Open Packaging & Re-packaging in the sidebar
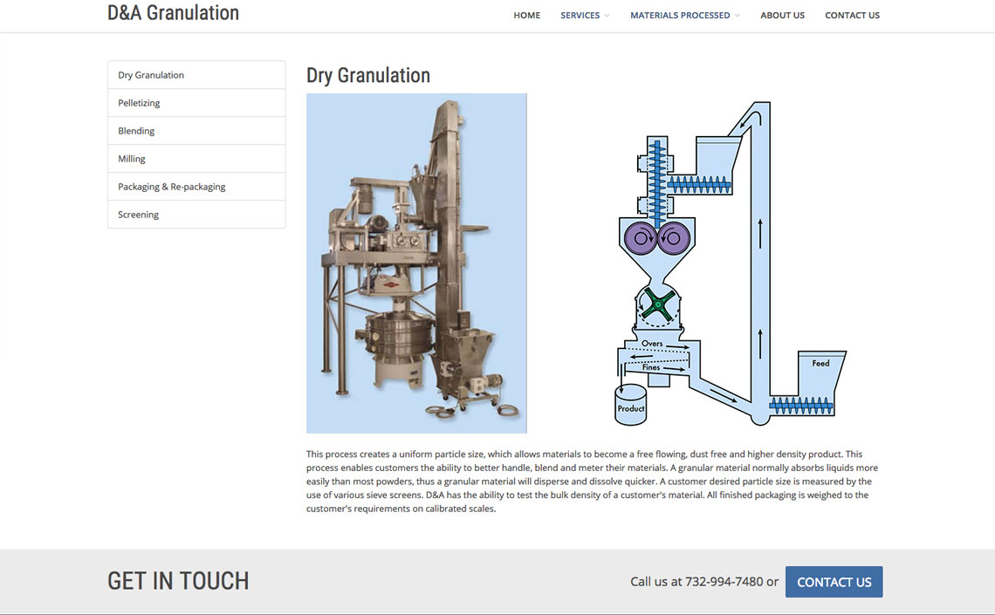Image resolution: width=995 pixels, height=615 pixels. coord(196,187)
